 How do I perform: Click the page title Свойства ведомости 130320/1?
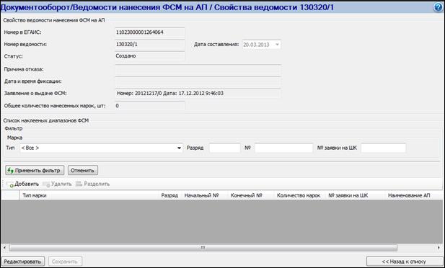pos(274,7)
